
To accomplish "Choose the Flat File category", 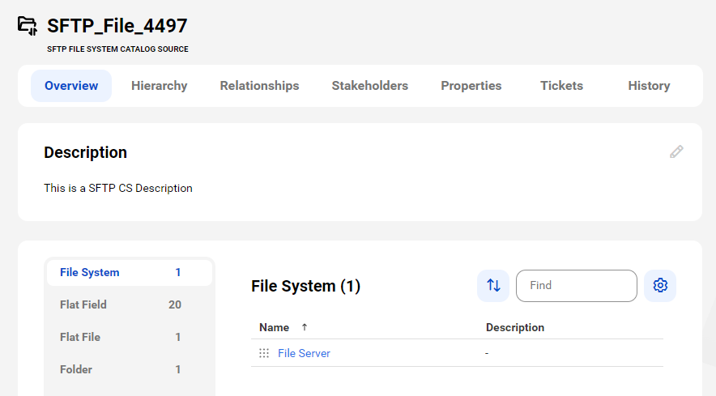I will [x=130, y=337].
